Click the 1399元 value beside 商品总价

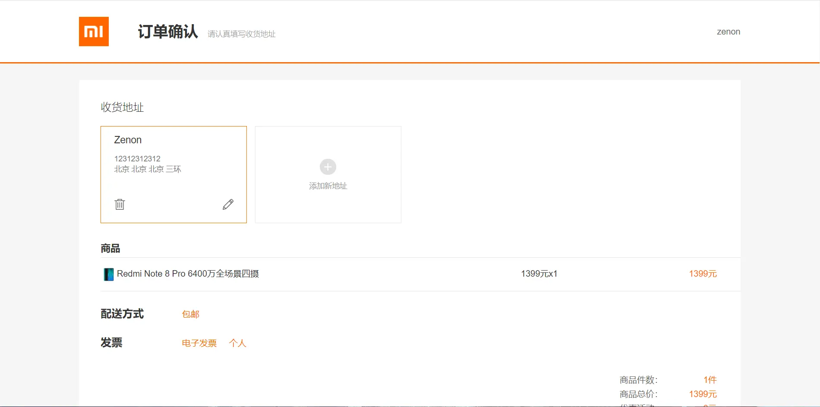[x=703, y=394]
